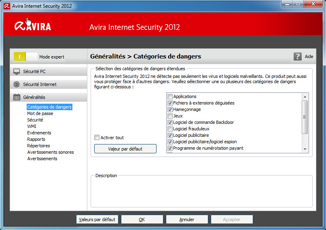Click the Aide link
This screenshot has height=230, width=326.
pos(309,56)
